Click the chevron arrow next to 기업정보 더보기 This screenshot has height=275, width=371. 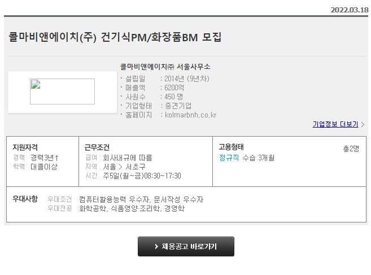coord(363,124)
